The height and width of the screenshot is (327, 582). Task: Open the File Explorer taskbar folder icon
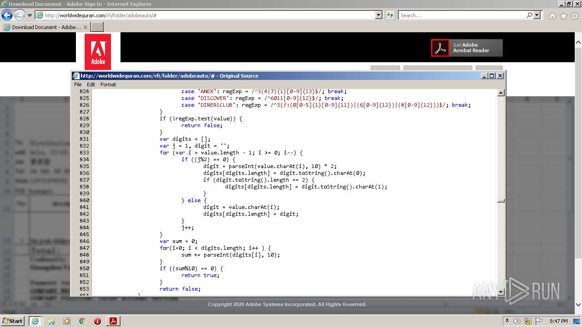[51, 321]
